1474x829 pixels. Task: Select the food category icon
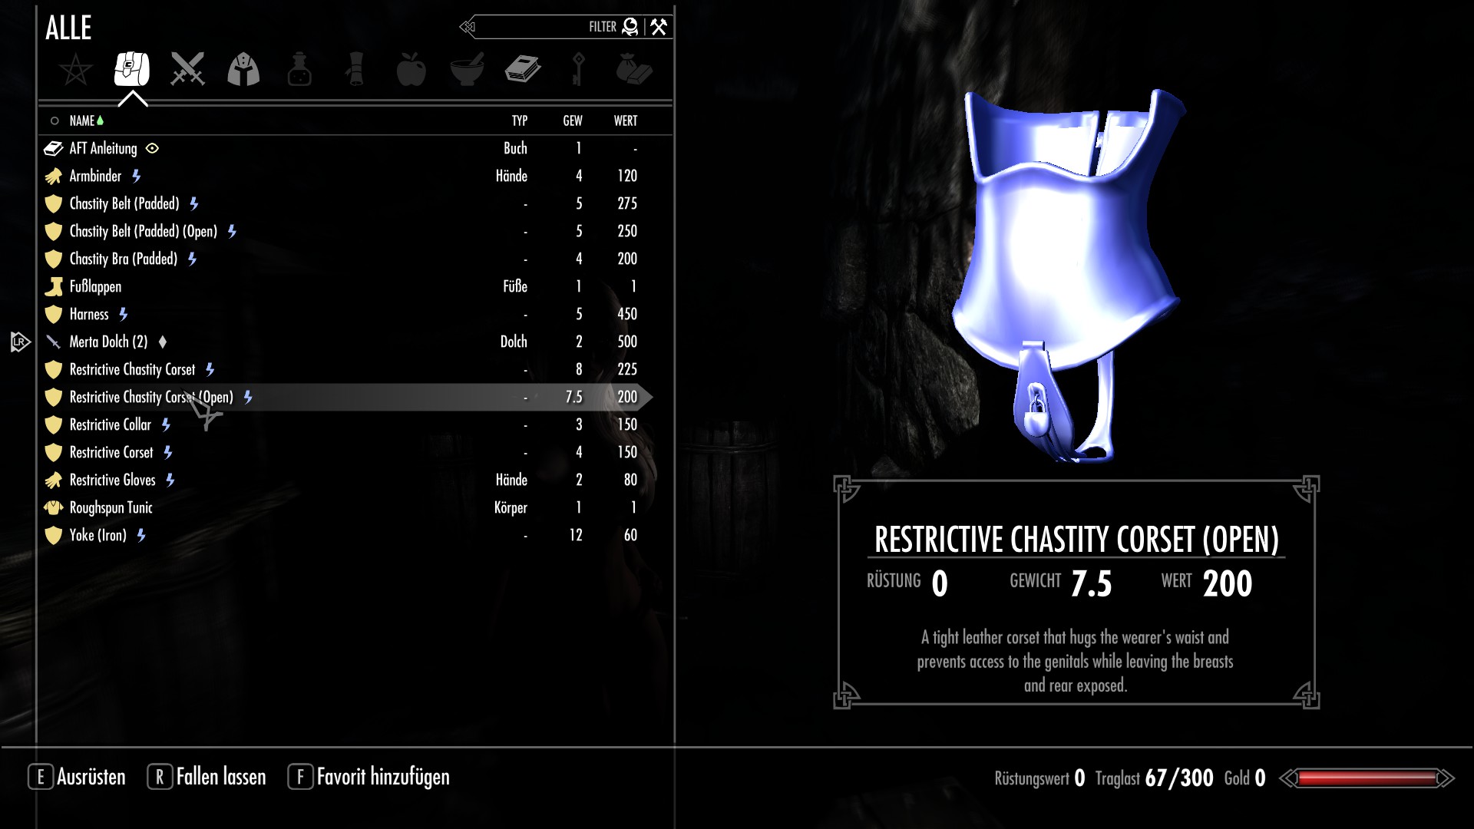click(410, 69)
